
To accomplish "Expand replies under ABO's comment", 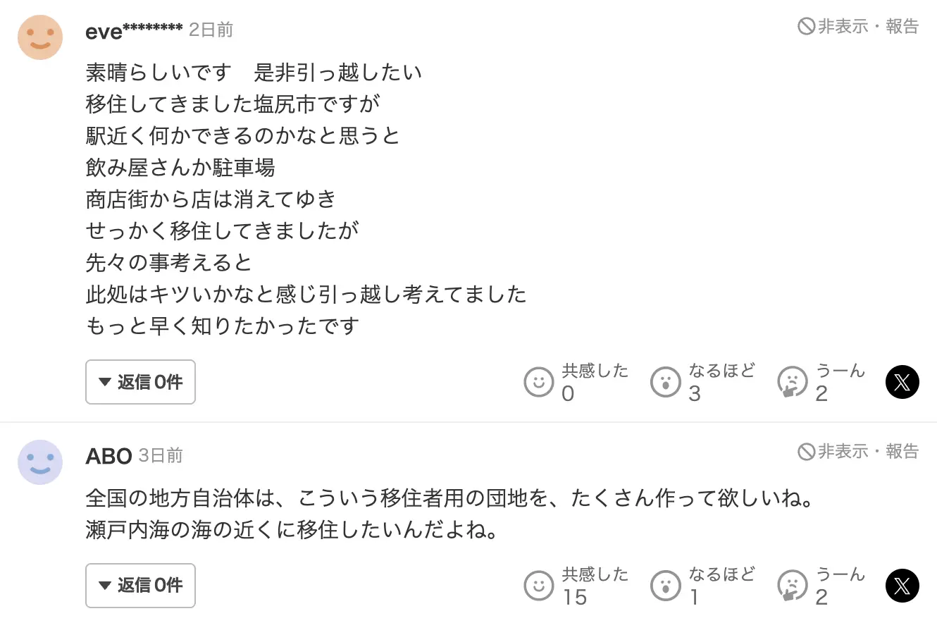I will pyautogui.click(x=140, y=586).
